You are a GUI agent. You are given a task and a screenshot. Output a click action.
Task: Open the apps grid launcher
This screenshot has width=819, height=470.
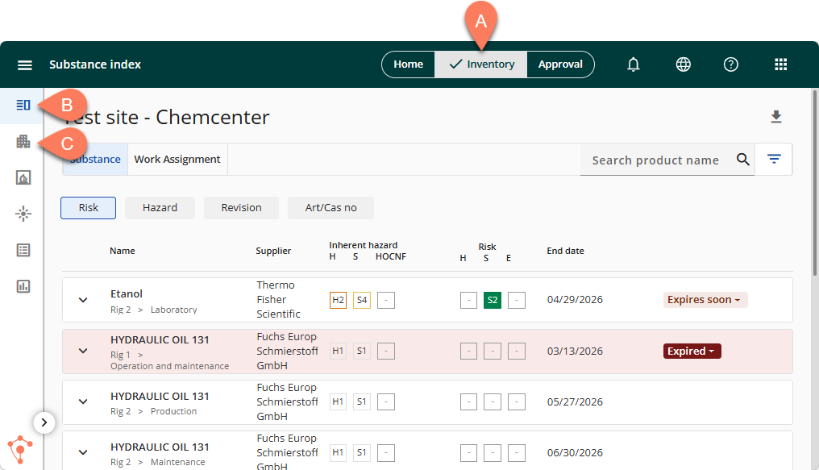coord(780,64)
